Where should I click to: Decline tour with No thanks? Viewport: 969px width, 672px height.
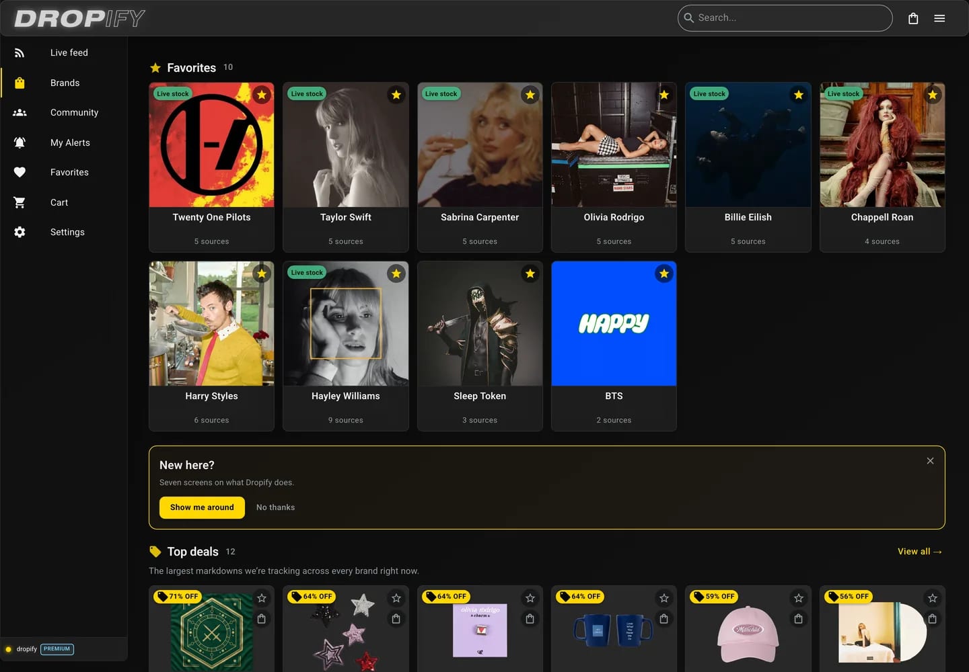(x=275, y=507)
